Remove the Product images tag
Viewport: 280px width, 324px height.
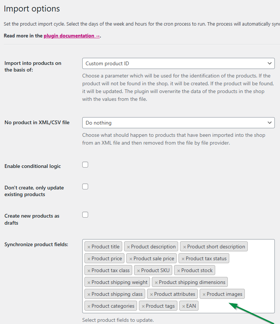click(204, 294)
